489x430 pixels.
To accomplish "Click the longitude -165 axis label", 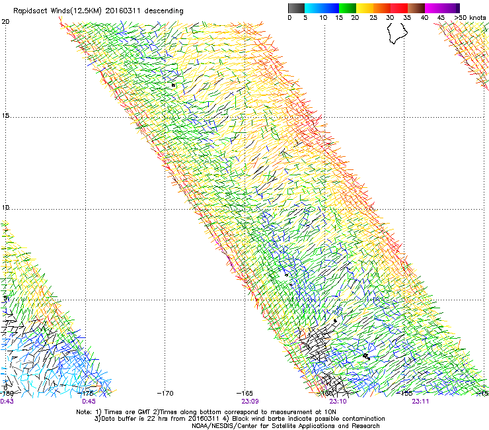I will [244, 393].
